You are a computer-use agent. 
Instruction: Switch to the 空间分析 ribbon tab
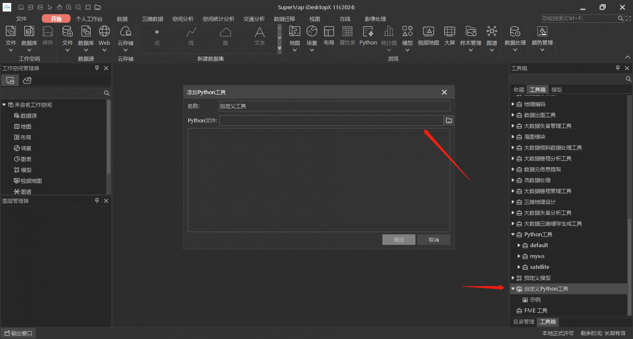[x=183, y=19]
